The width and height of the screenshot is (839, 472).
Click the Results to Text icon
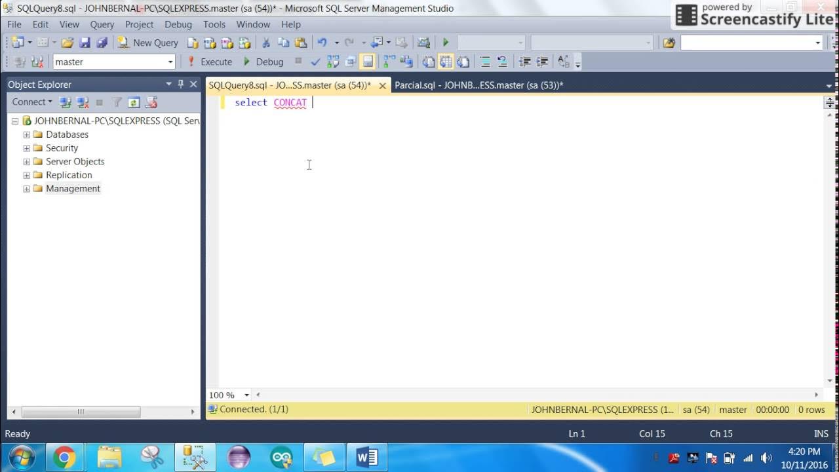tap(429, 62)
